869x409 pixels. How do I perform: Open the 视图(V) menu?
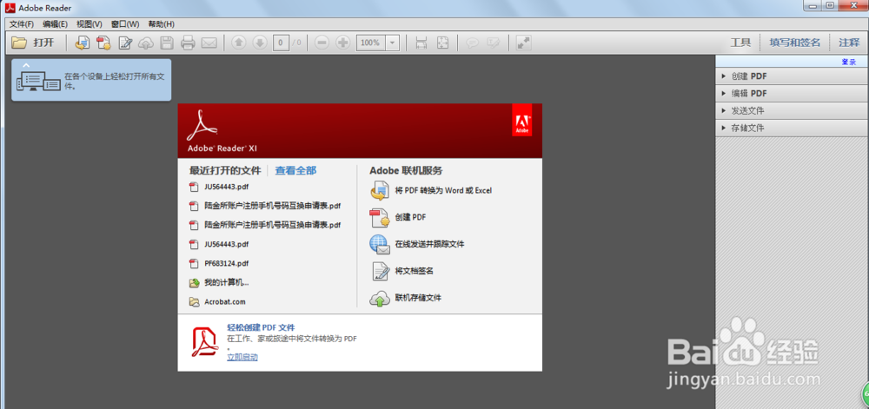point(90,23)
